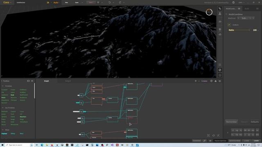Collapse the MultiCombine properties section

click(x=226, y=14)
